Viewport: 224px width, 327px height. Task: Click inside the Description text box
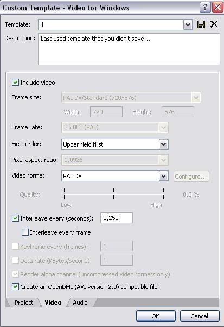click(129, 49)
